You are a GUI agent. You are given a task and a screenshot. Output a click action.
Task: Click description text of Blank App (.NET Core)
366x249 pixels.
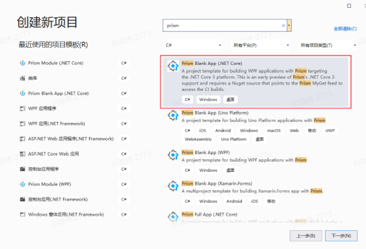[x=262, y=80]
